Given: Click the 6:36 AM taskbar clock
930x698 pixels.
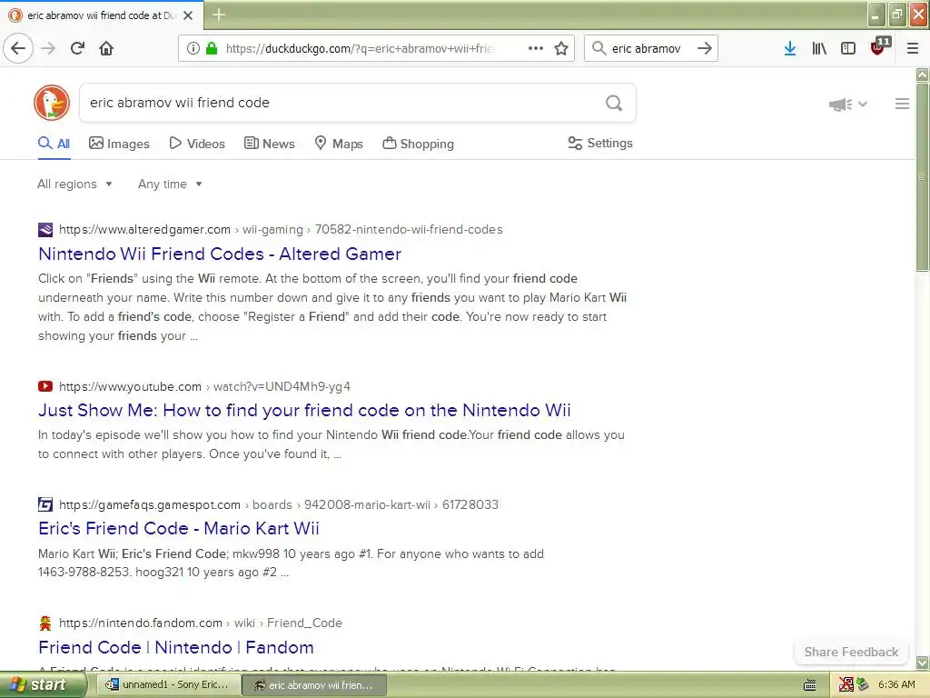Looking at the screenshot, I should coord(896,685).
